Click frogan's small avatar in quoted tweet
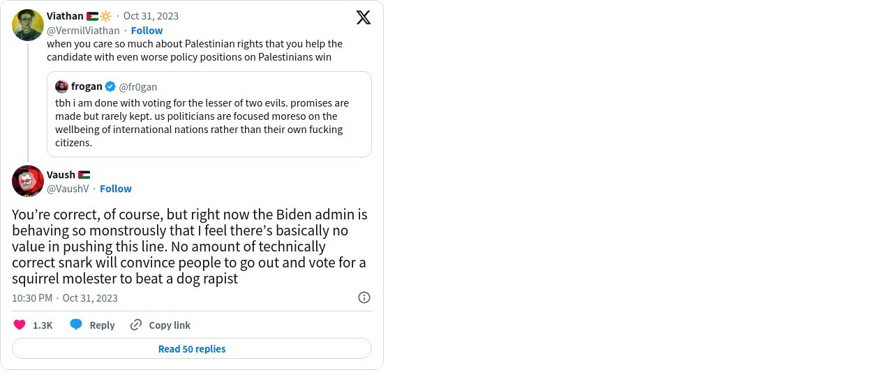The height and width of the screenshot is (388, 896). (61, 86)
